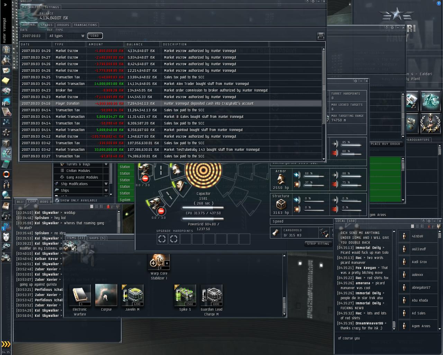This screenshot has height=355, width=443.
Task: Pin the Local chat window
Action: point(423,221)
